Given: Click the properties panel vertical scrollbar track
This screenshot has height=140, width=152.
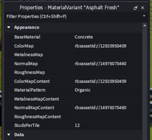Looking at the screenshot, I should [x=145, y=84].
